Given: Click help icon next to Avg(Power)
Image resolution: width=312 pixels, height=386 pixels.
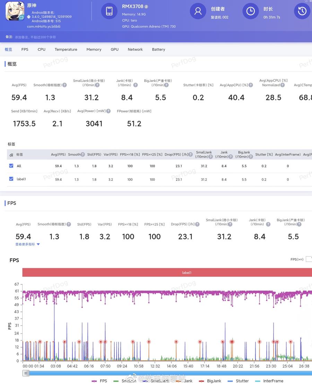Looking at the screenshot, I should [x=109, y=111].
